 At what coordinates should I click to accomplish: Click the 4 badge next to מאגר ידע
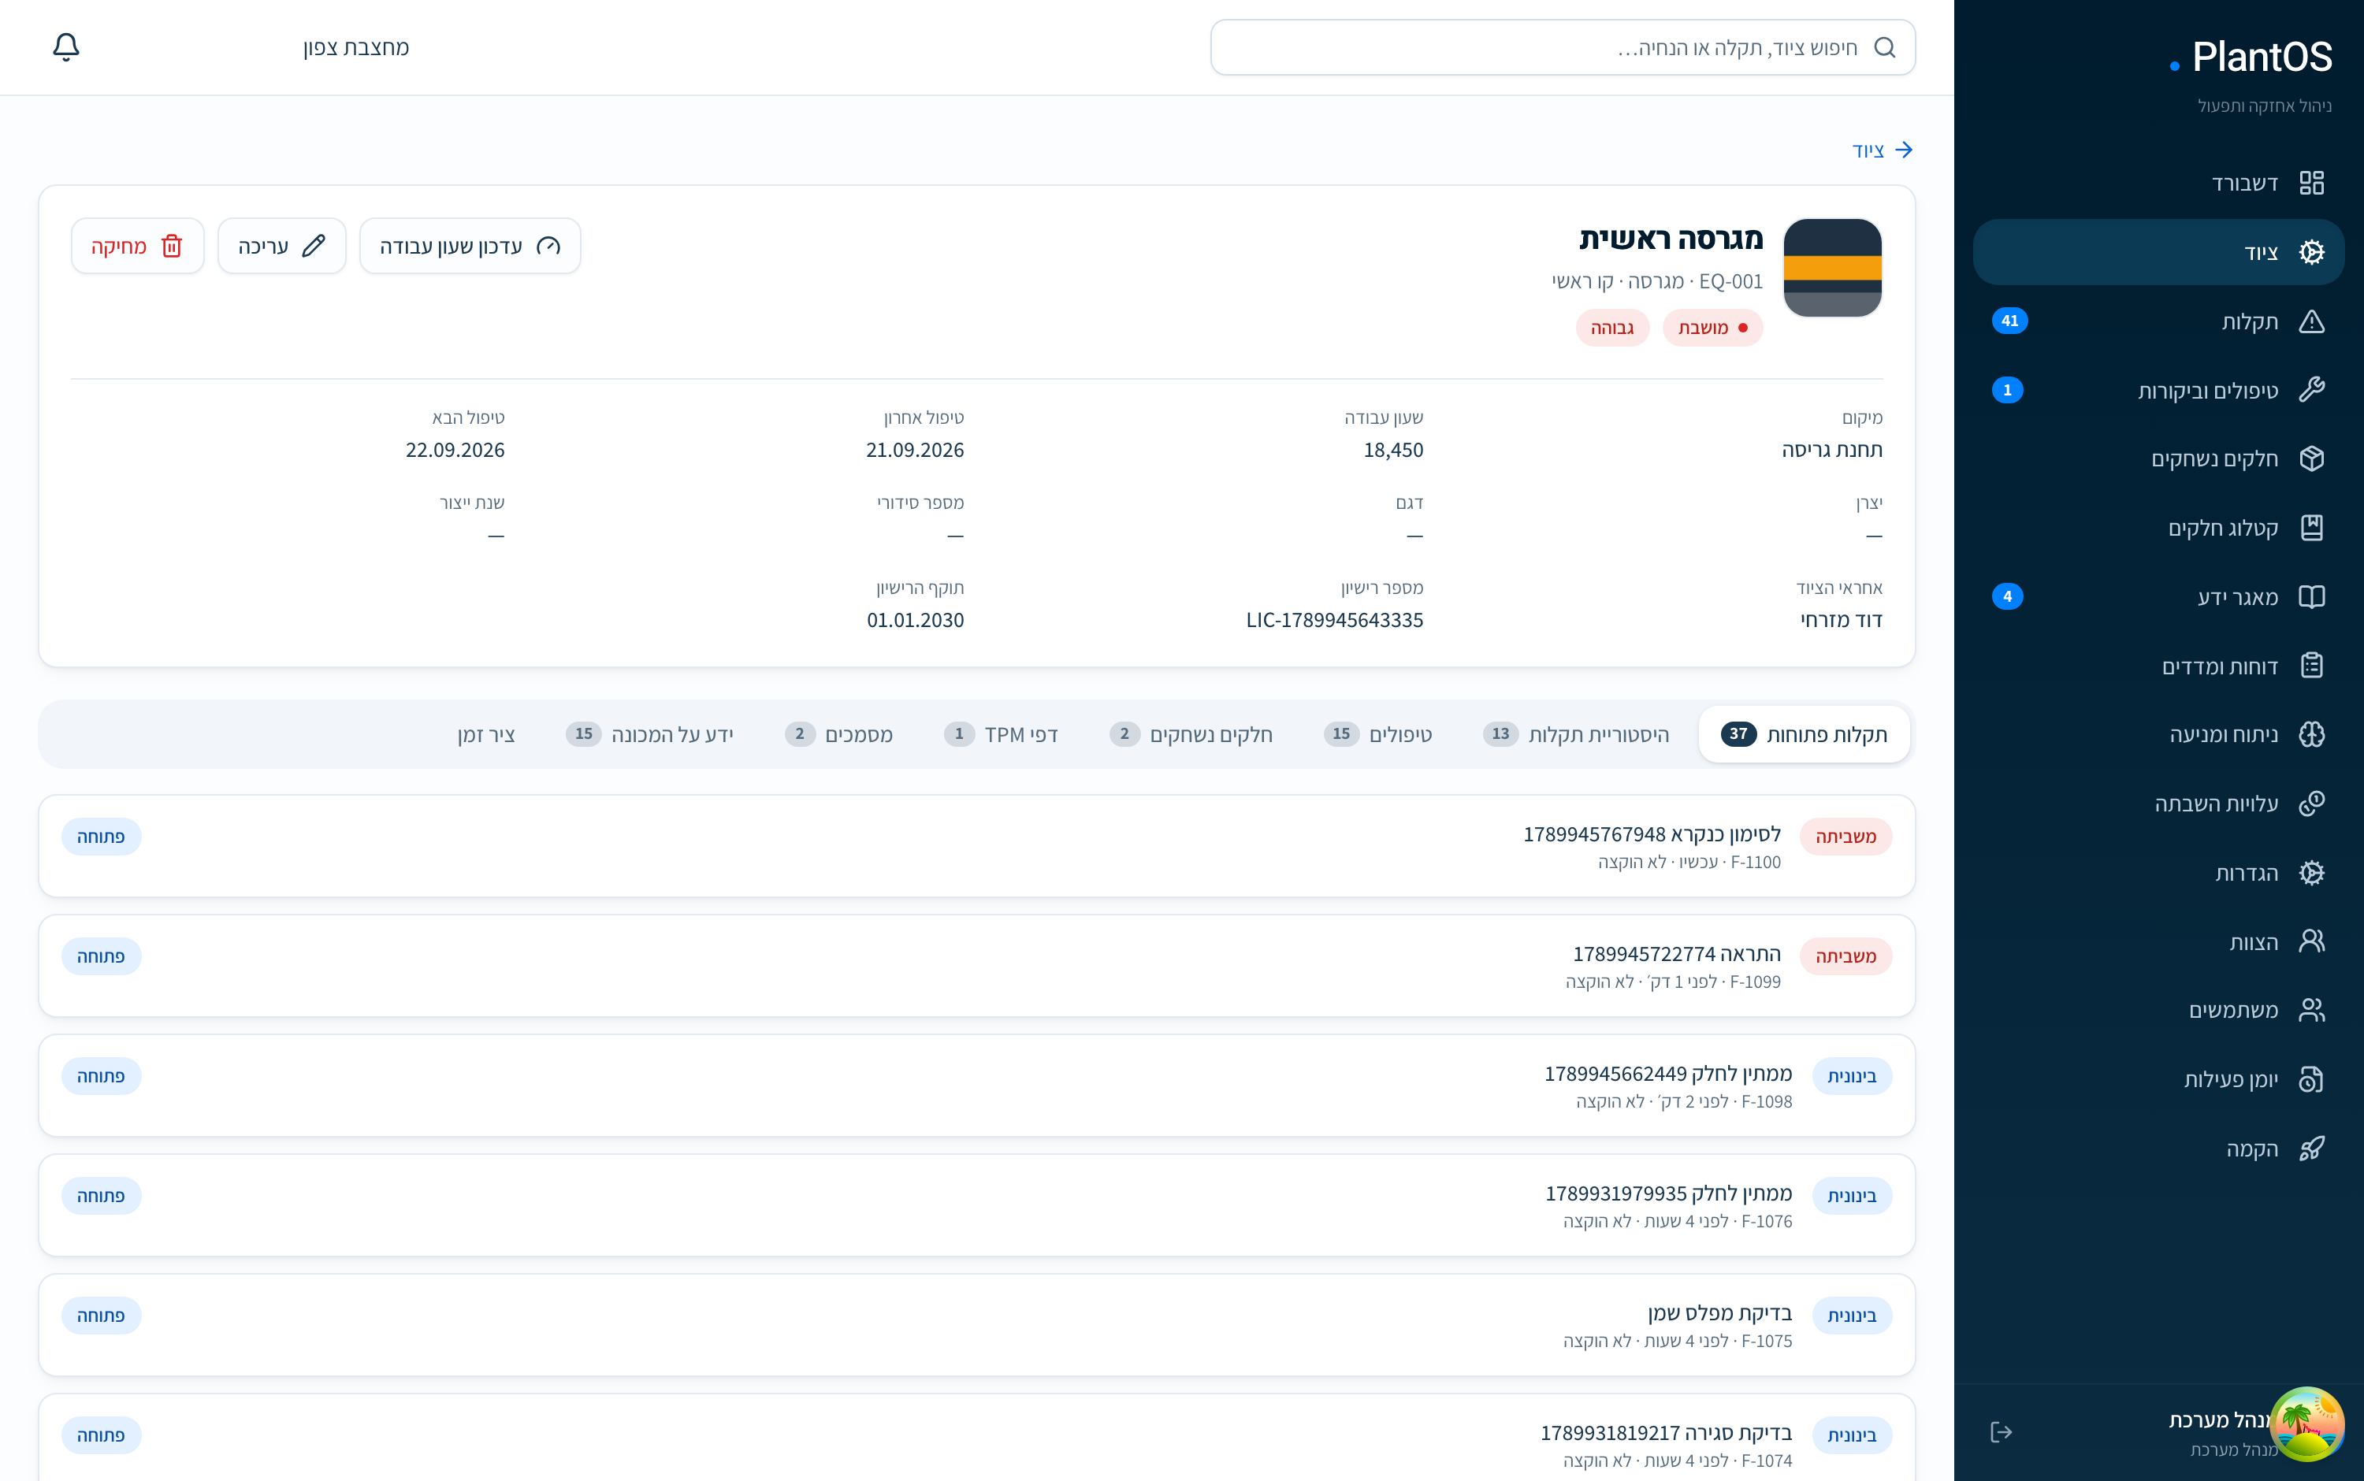(2007, 596)
